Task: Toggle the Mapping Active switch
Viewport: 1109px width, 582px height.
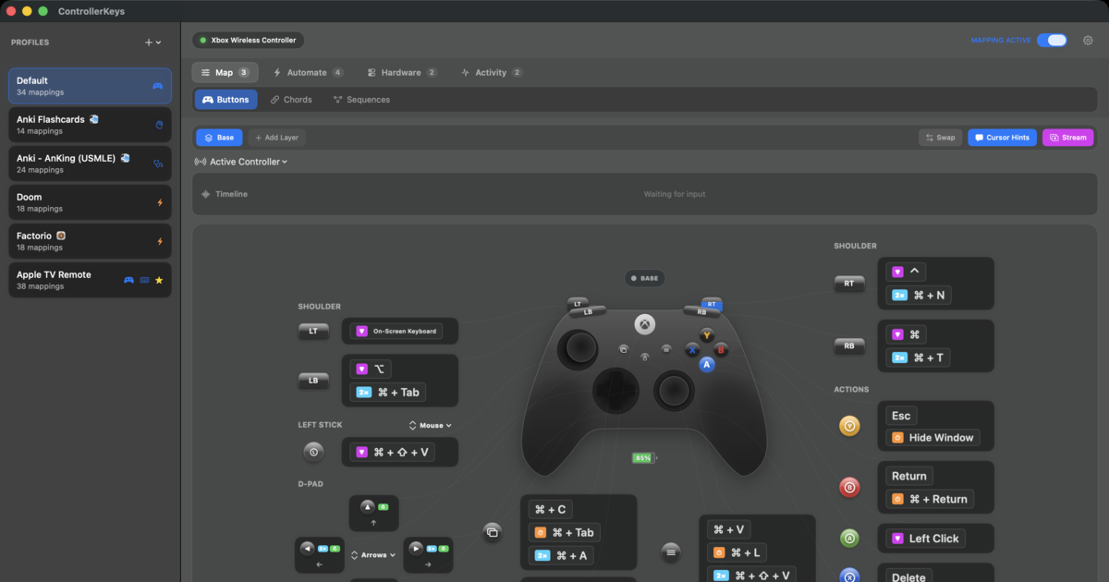Action: pos(1052,41)
